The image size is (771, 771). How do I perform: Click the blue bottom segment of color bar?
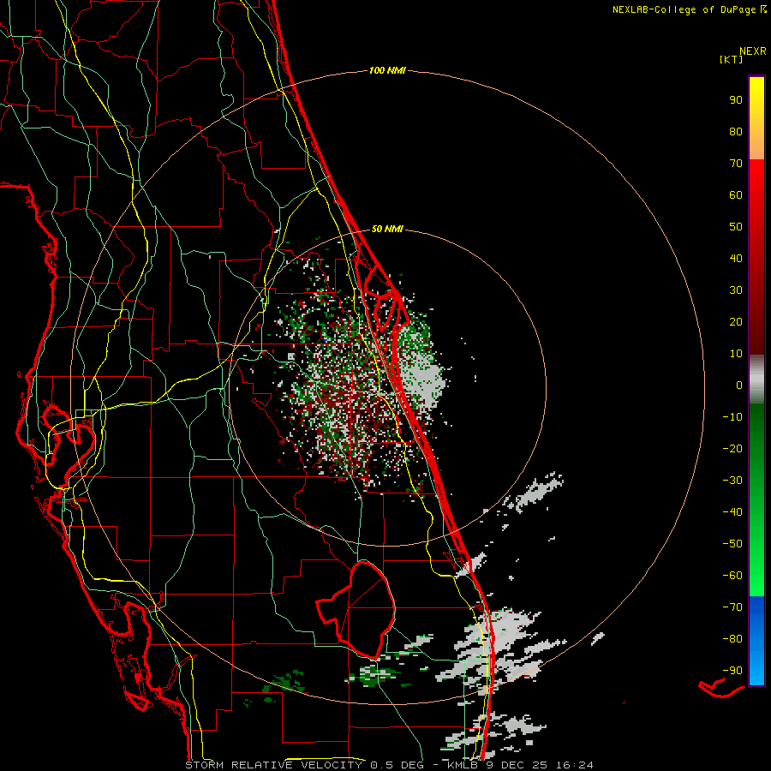pos(756,641)
